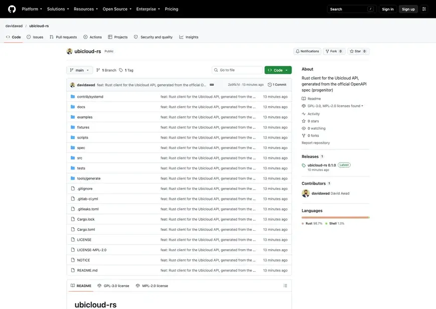Expand the GPL-3.0, MPL-2.0 licenses dropdown
Screen dimensions: 436x309
click(x=335, y=106)
